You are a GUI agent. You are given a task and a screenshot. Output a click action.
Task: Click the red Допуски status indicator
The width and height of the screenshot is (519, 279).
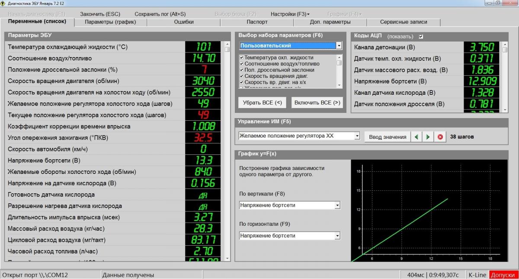(503, 275)
